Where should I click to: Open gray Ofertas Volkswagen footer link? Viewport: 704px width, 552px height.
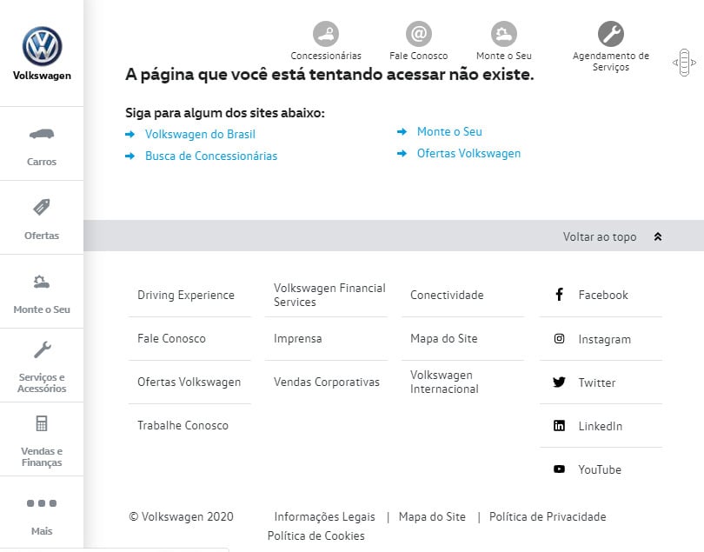(x=189, y=382)
